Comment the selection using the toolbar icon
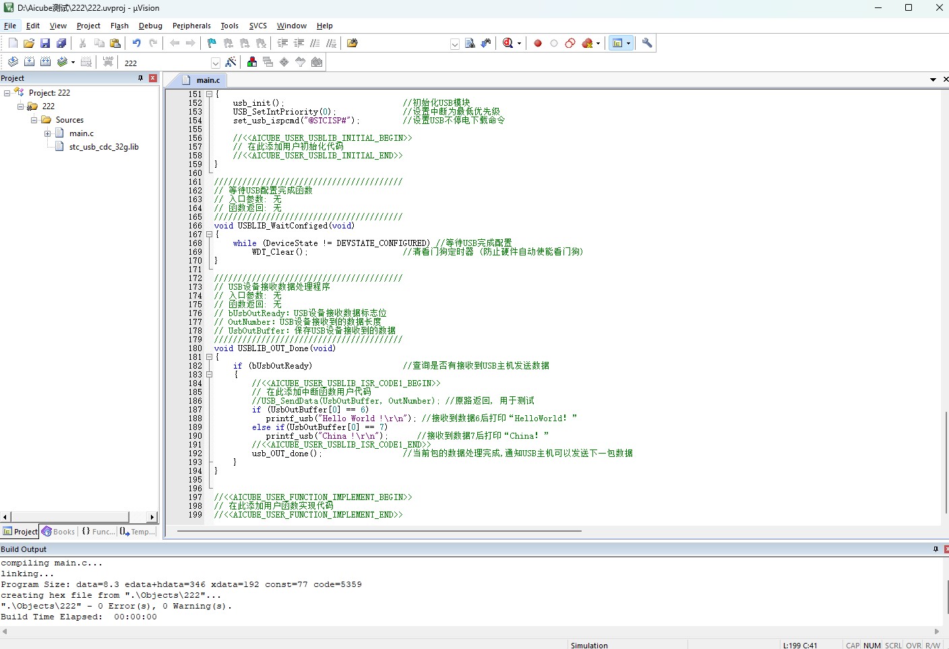This screenshot has height=649, width=949. tap(315, 43)
